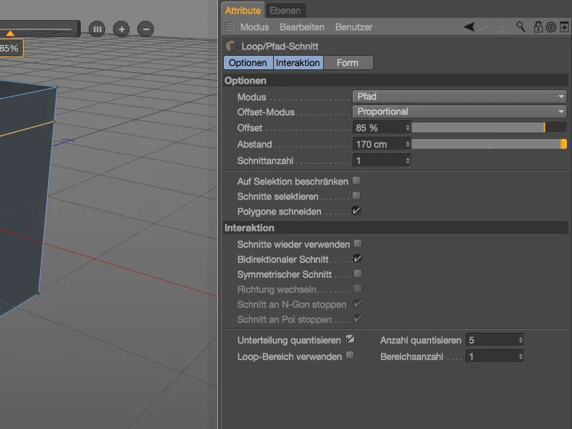
Task: Select the Form tab button
Action: 347,63
